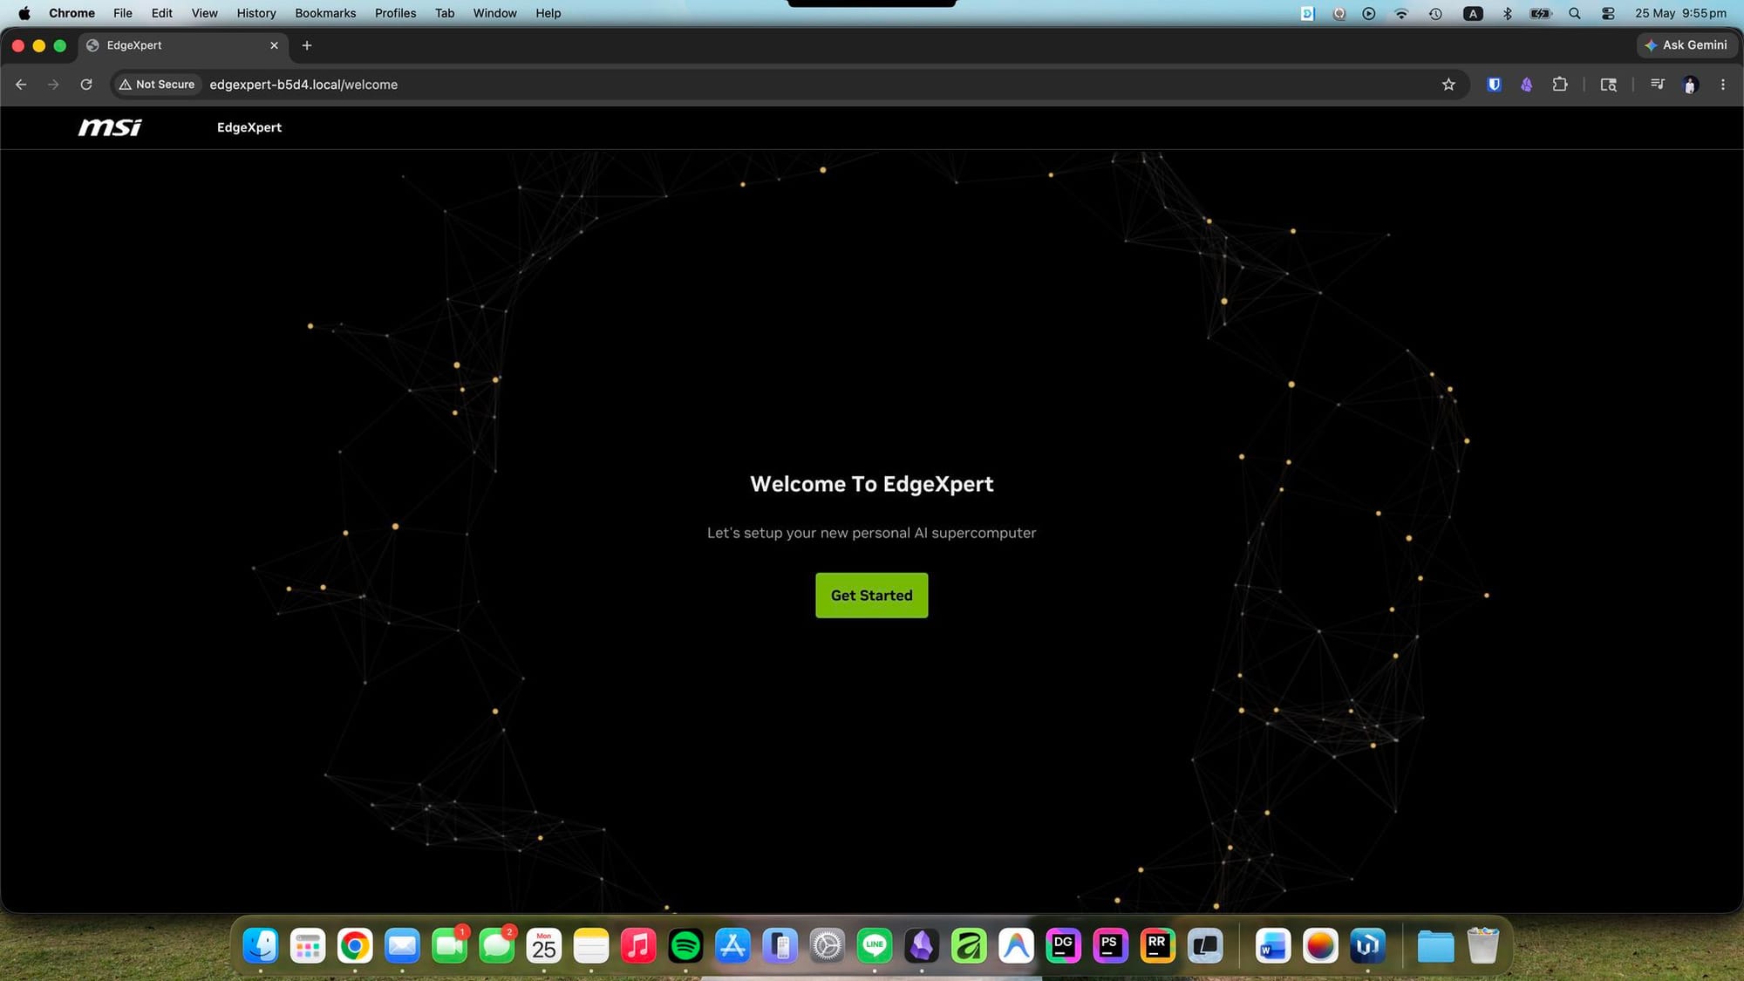1744x981 pixels.
Task: Open LINE from the Dock
Action: coord(875,945)
